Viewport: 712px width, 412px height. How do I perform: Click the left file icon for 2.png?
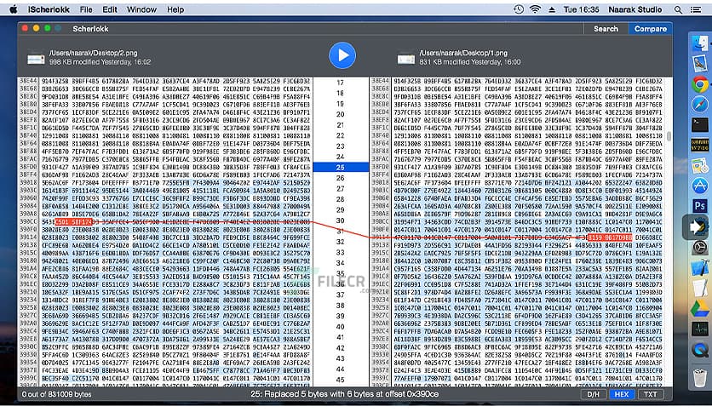click(36, 58)
